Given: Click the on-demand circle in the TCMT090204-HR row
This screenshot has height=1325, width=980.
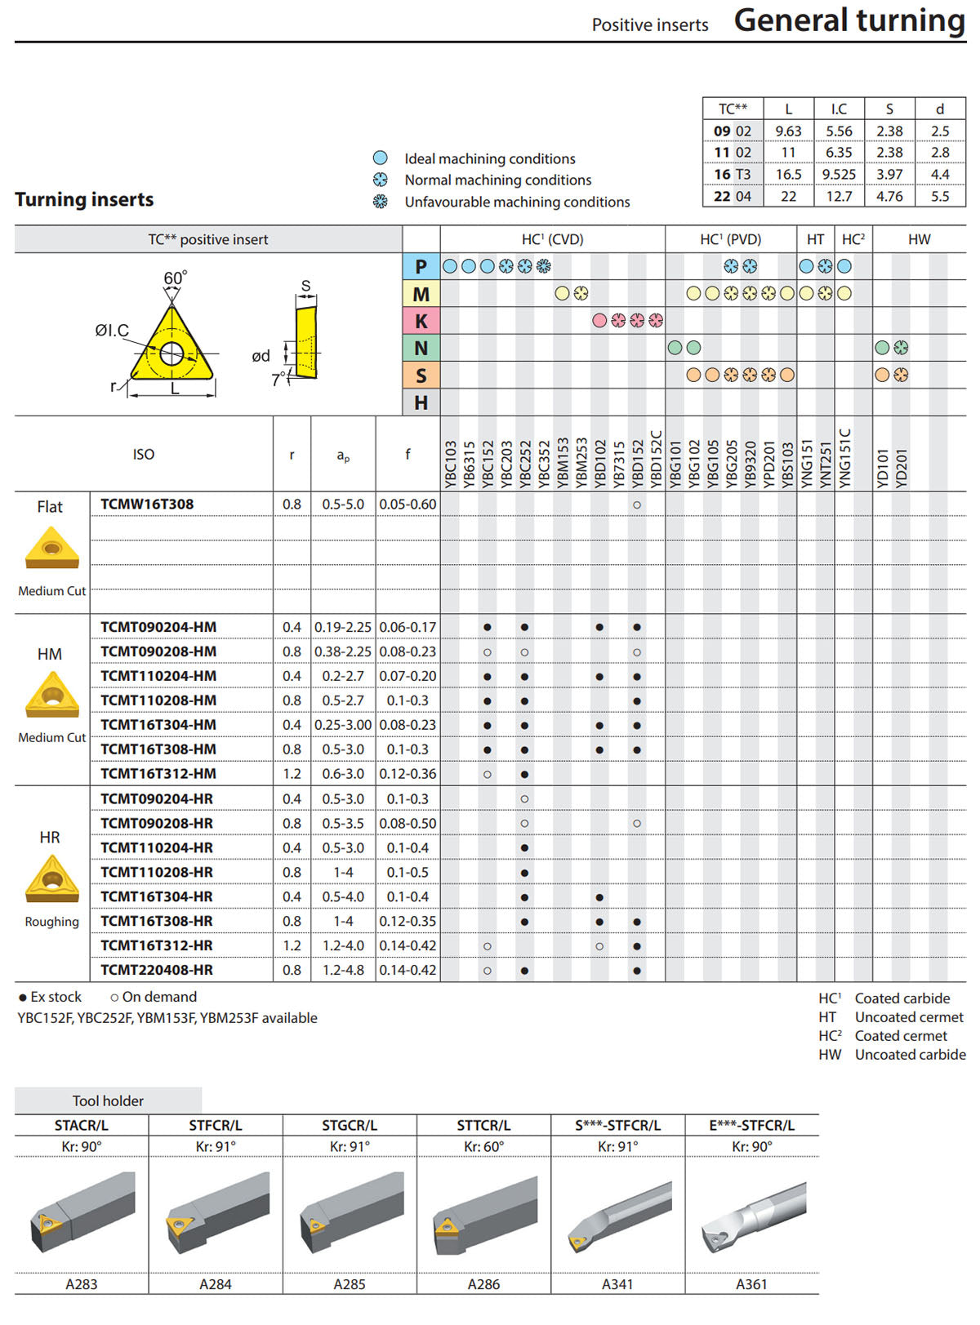Looking at the screenshot, I should tap(524, 799).
